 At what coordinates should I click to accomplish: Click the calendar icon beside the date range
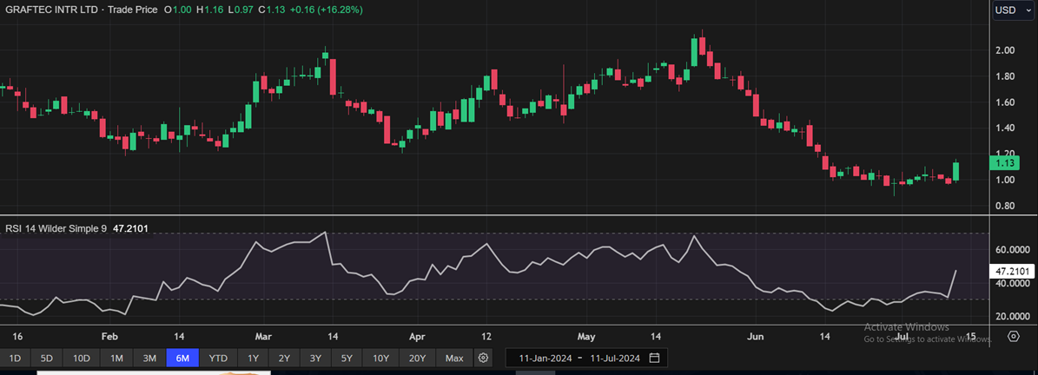click(654, 358)
